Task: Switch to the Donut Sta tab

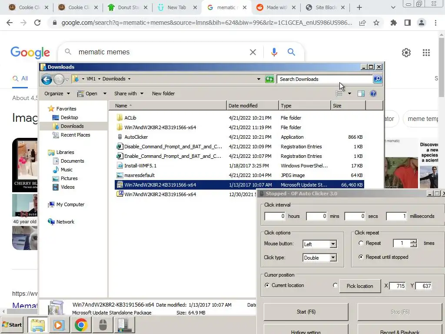Action: click(x=127, y=7)
